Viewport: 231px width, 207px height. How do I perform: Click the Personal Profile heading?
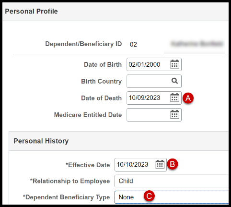tap(31, 12)
